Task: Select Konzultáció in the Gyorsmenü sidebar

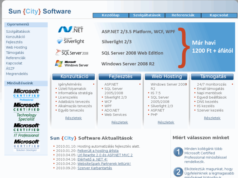Action: [15, 37]
